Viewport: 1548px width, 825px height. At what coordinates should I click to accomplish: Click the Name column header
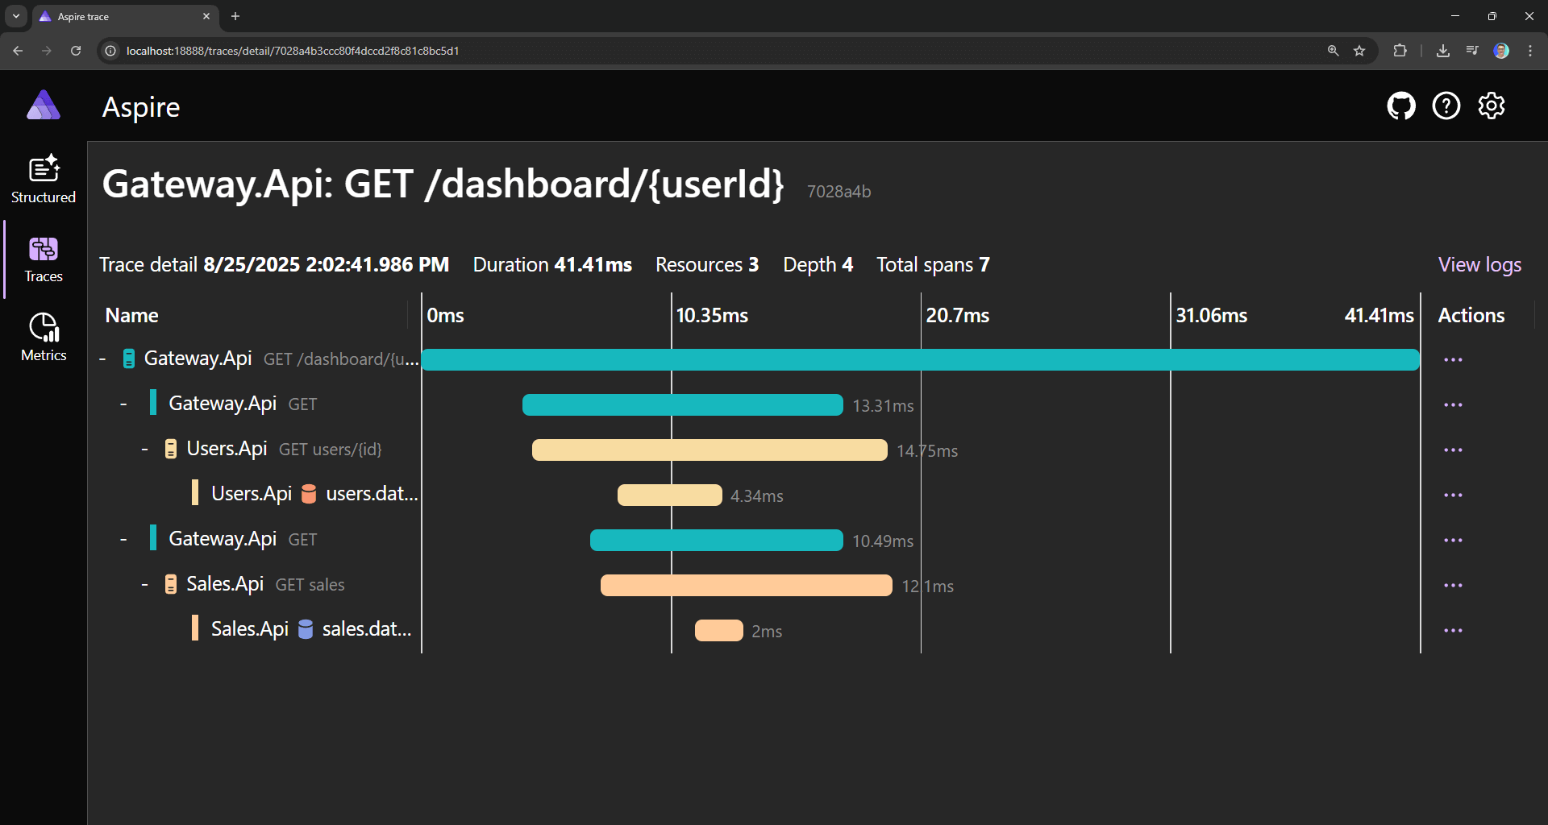[x=131, y=316]
